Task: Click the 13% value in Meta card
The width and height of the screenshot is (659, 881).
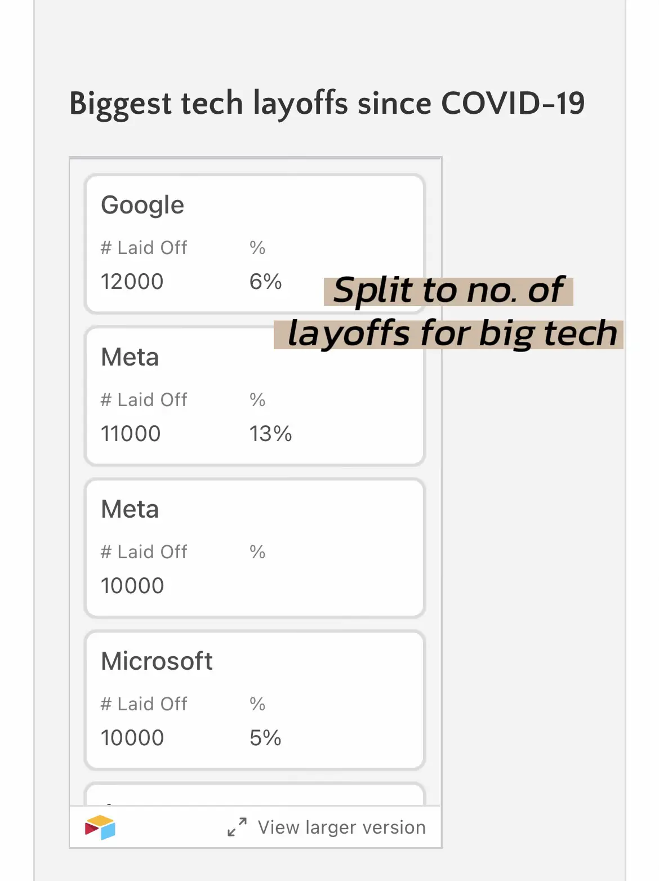Action: coord(270,434)
